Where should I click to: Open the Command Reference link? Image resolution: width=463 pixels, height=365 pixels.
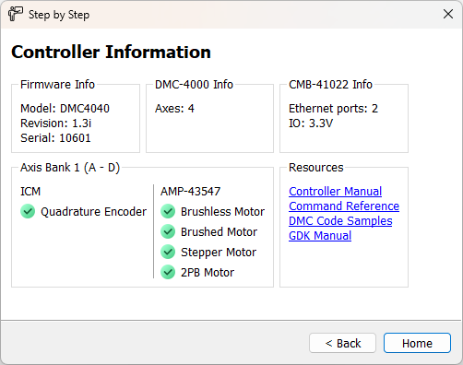pos(344,206)
